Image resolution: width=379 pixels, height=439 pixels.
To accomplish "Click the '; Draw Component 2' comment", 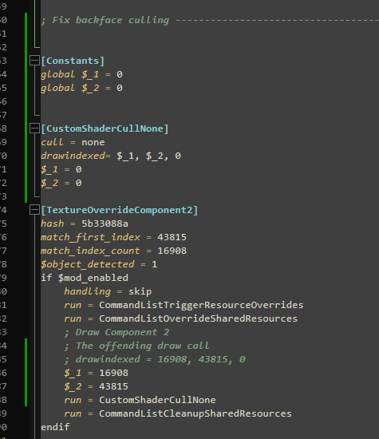I will (x=116, y=332).
